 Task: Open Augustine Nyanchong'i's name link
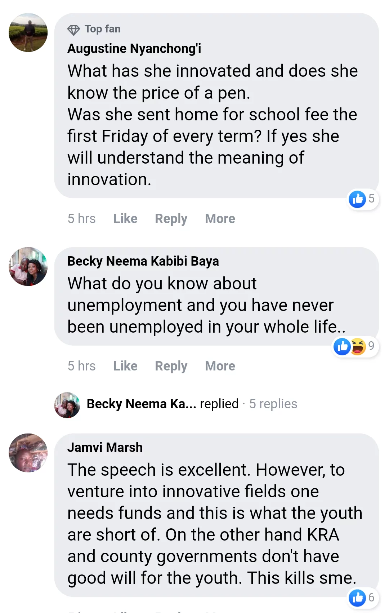pyautogui.click(x=134, y=49)
